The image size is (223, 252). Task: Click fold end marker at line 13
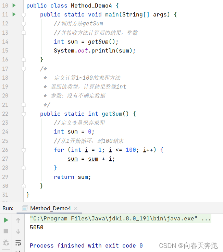24,32
